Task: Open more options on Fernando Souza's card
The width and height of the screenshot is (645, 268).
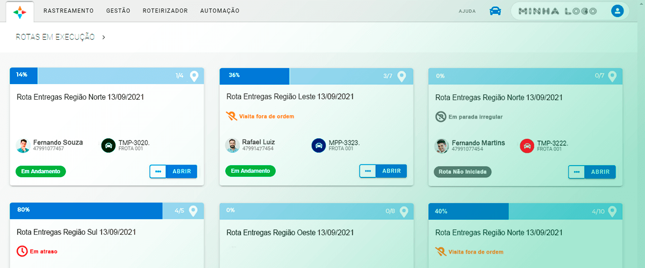Action: tap(158, 172)
